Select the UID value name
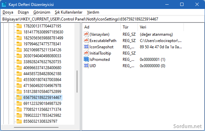Image resolution: width=205 pixels, height=131 pixels. [x=93, y=66]
